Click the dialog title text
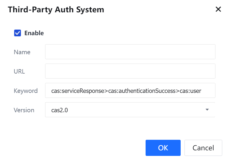This screenshot has height=160, width=229. click(x=56, y=9)
